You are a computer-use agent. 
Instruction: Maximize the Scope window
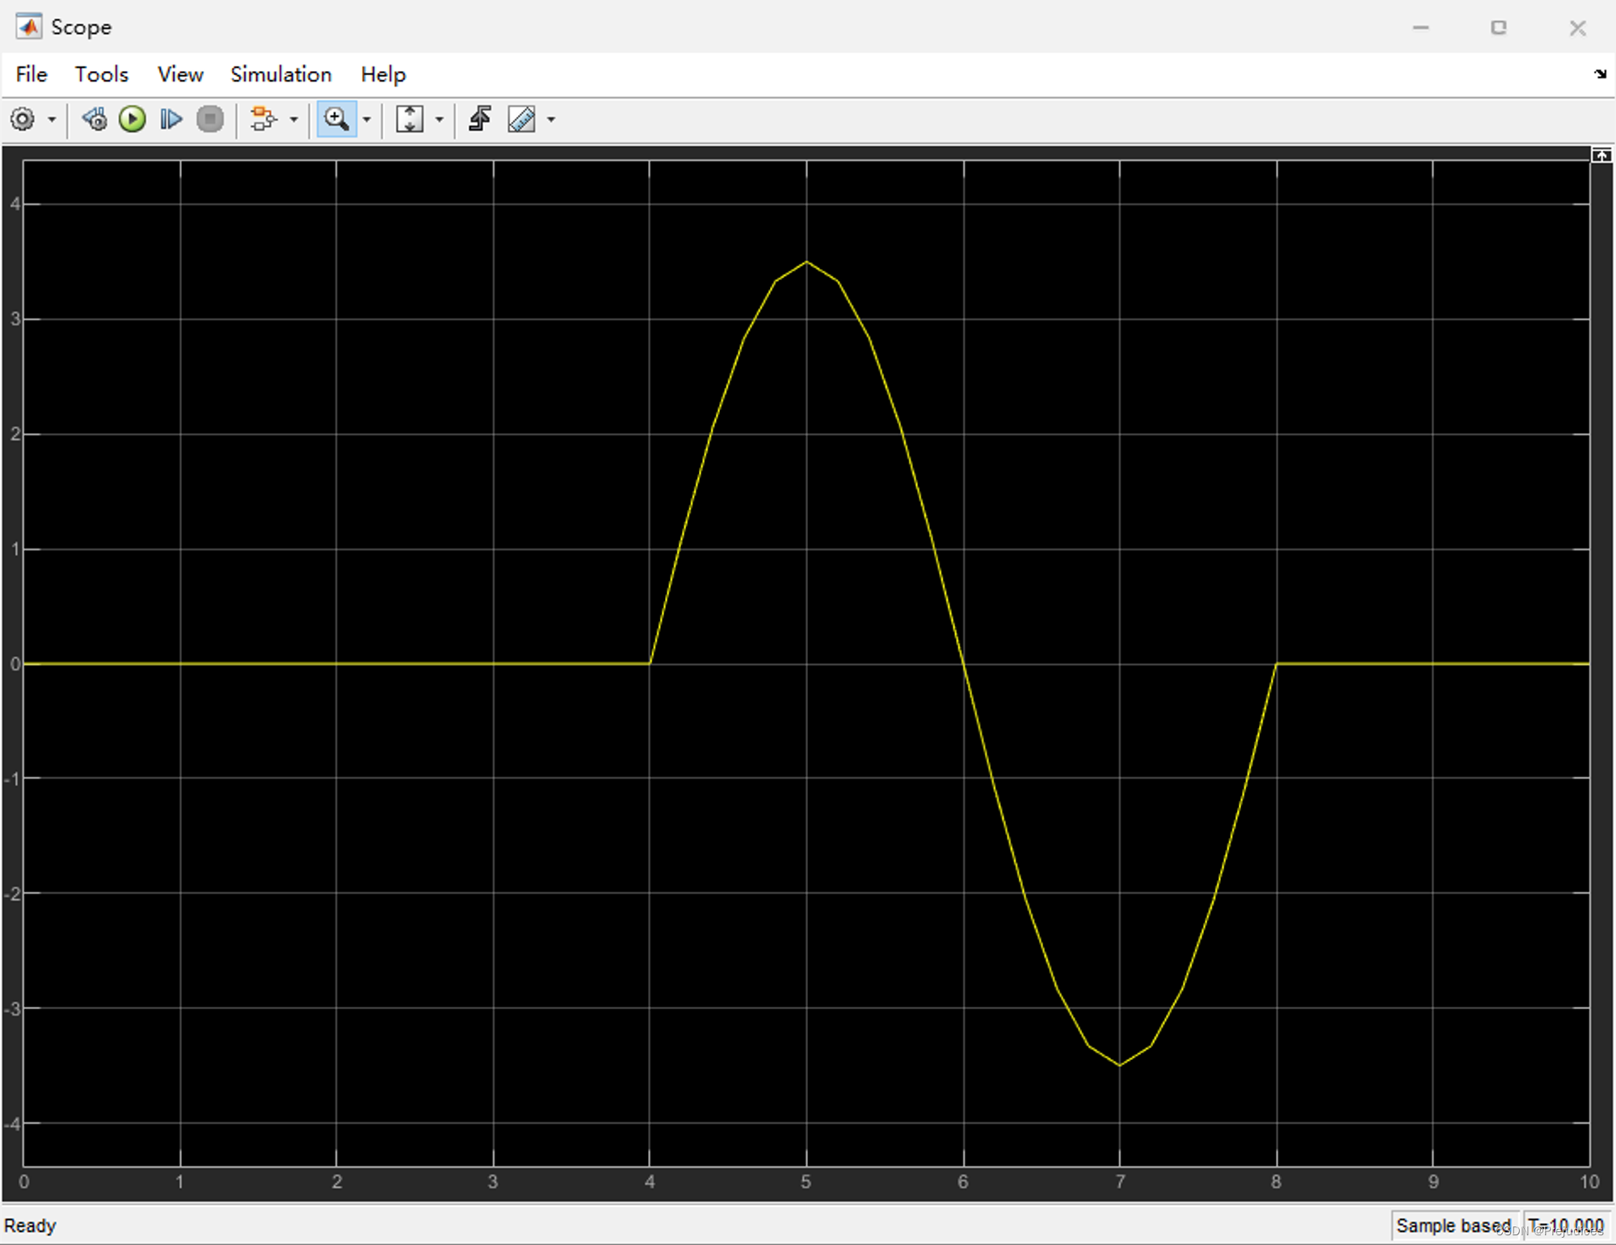click(1499, 27)
